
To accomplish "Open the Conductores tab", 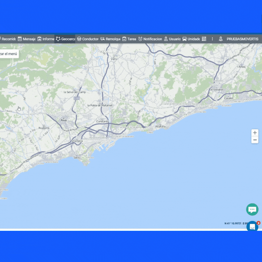I will tap(88, 39).
